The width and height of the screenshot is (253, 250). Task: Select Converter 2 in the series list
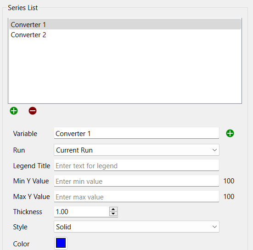(125, 35)
